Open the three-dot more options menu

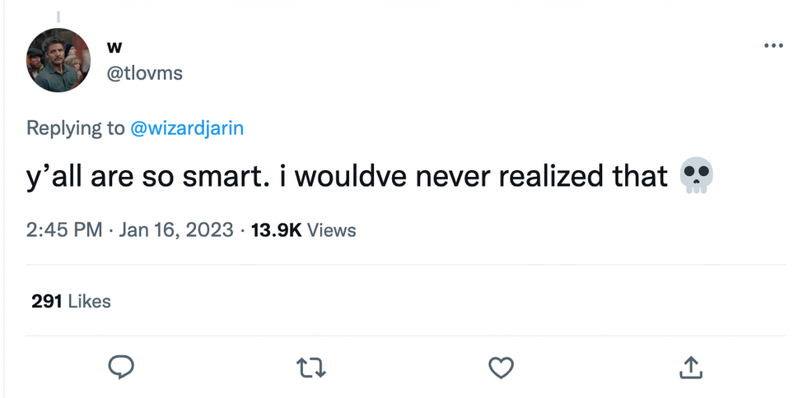click(x=773, y=46)
